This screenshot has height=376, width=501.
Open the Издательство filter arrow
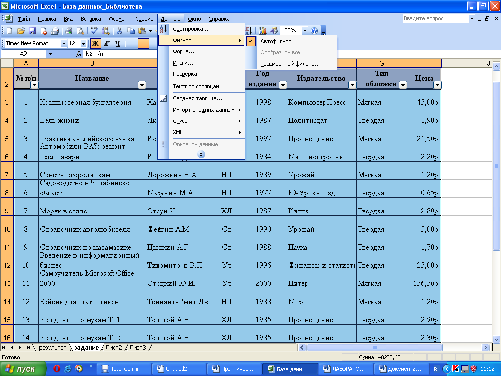[352, 85]
